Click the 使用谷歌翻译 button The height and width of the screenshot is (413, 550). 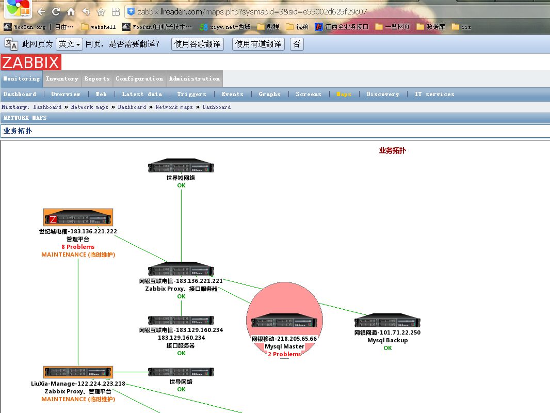pos(198,44)
